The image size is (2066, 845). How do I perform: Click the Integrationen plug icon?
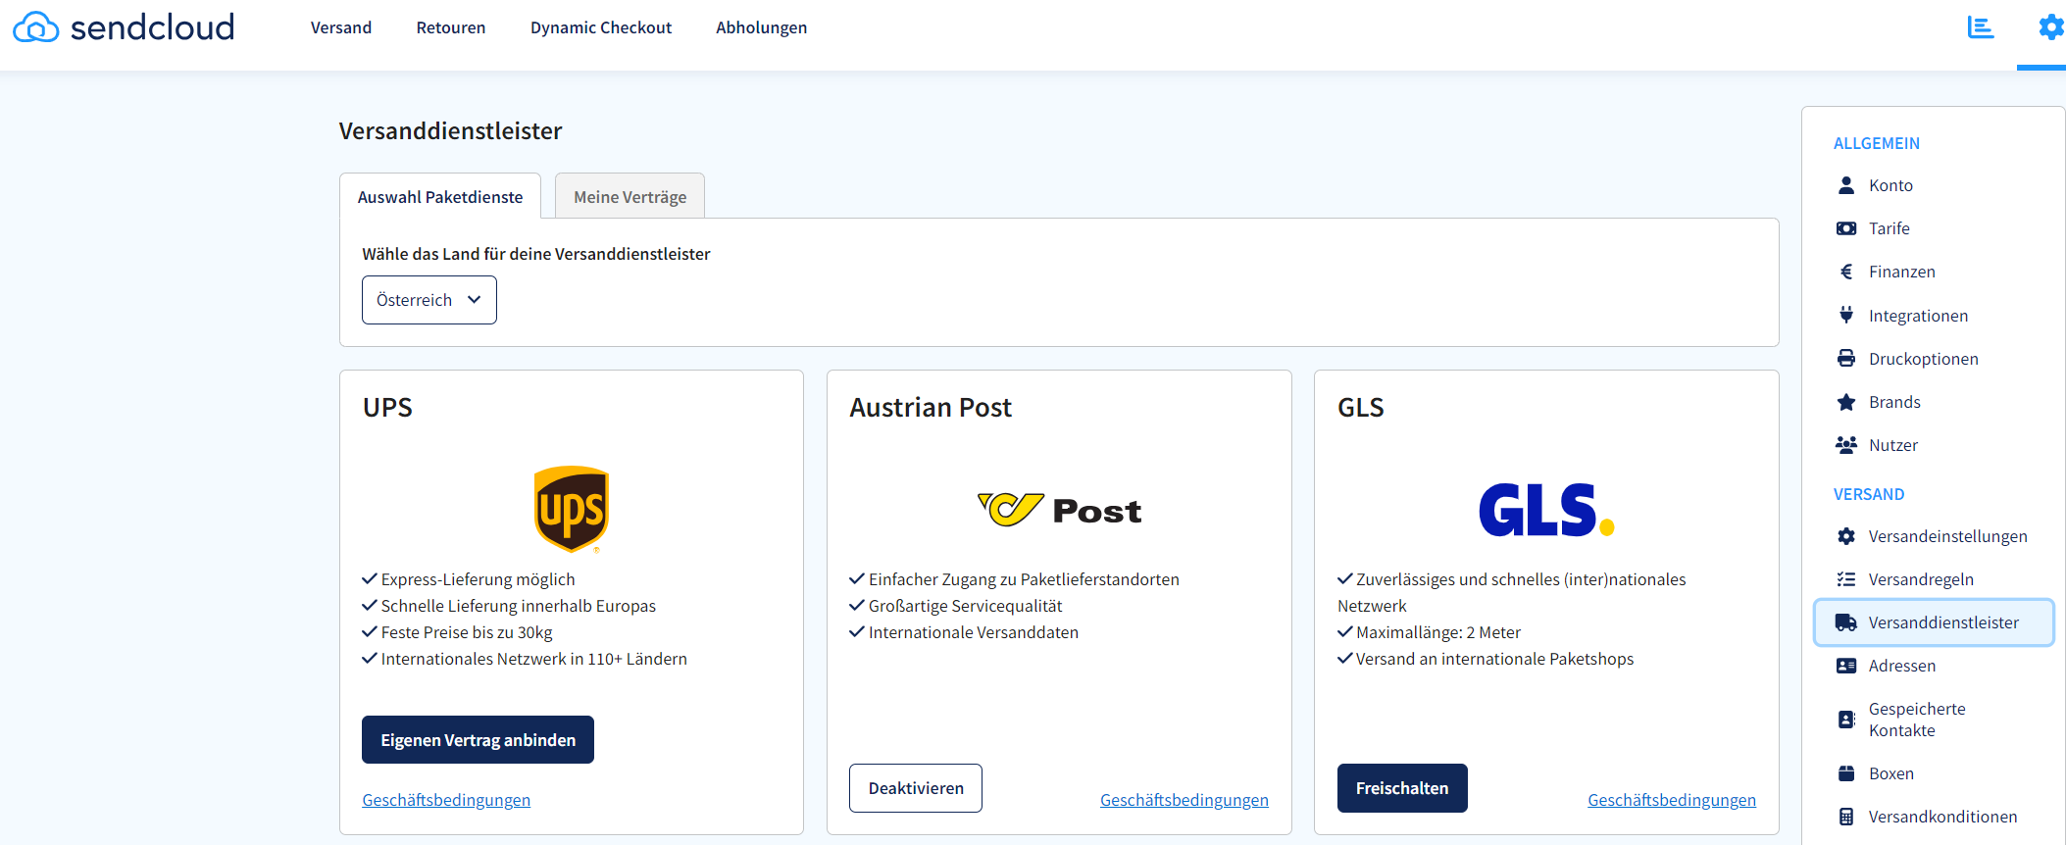[1845, 315]
